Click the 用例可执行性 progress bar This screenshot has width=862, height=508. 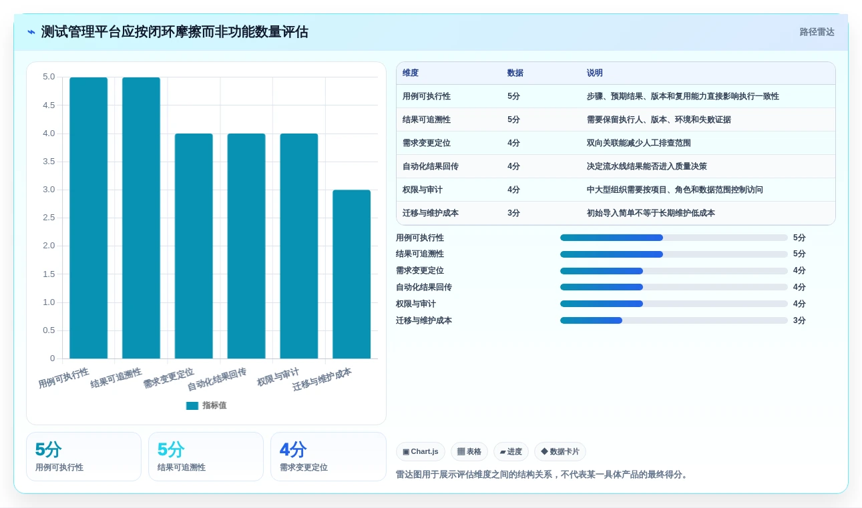674,238
